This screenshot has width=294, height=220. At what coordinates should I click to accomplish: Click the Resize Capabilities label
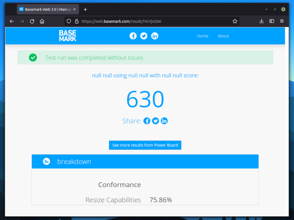(113, 200)
